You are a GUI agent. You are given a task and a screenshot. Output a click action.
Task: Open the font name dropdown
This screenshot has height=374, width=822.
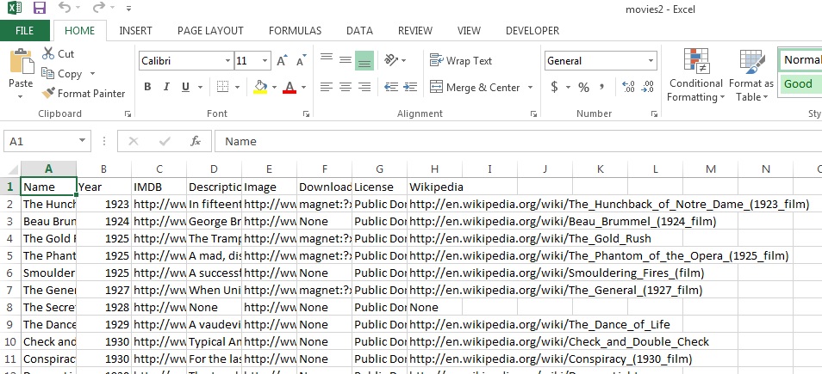227,61
